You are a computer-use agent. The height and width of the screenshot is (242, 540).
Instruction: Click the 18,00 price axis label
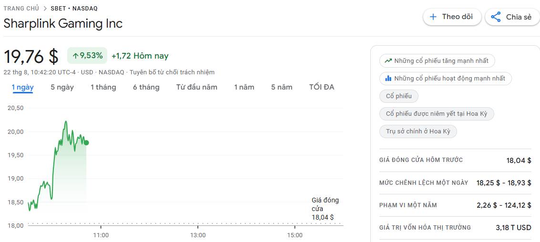click(x=15, y=225)
